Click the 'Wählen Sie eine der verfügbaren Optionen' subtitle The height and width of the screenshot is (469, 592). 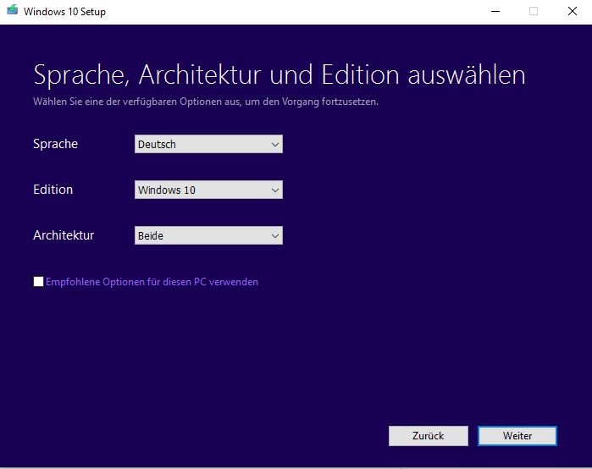pos(206,102)
